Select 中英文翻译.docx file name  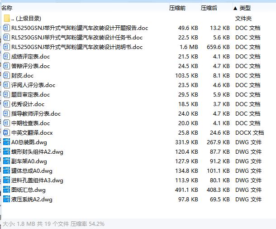32,133
